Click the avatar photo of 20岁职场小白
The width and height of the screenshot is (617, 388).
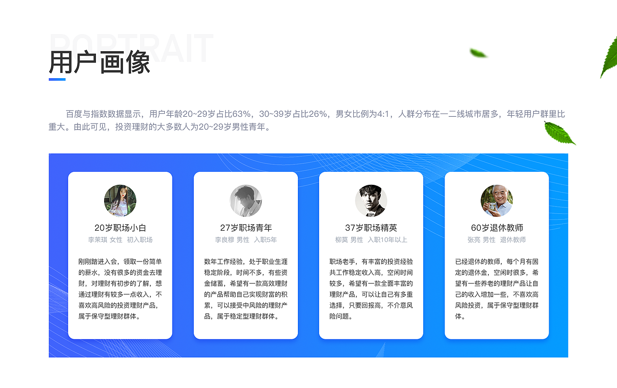coord(120,200)
